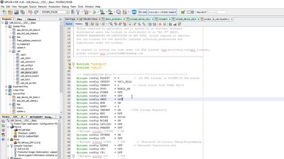Click the last icon in editor toolbar

[179, 24]
